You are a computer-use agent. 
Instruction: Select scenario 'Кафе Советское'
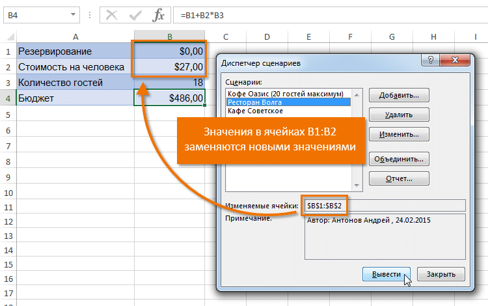pos(255,111)
